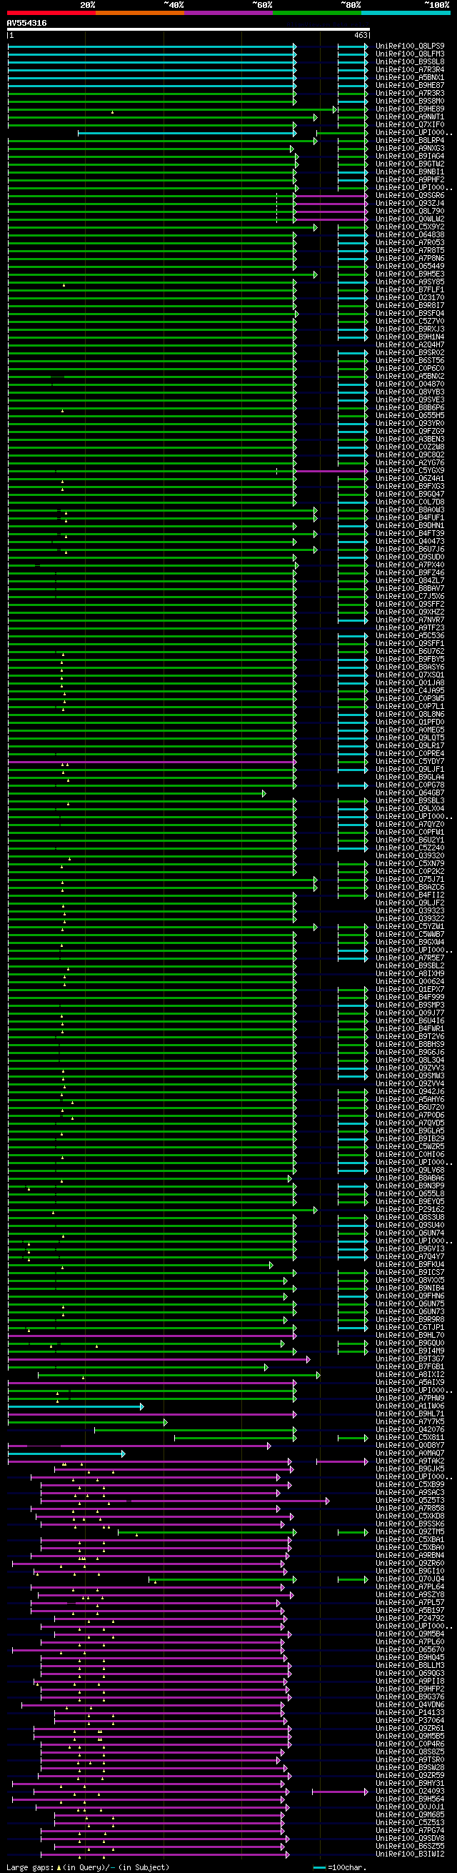Select the label UniRef100_A7QYZ0
Image resolution: width=457 pixels, height=1873 pixels.
(x=410, y=825)
